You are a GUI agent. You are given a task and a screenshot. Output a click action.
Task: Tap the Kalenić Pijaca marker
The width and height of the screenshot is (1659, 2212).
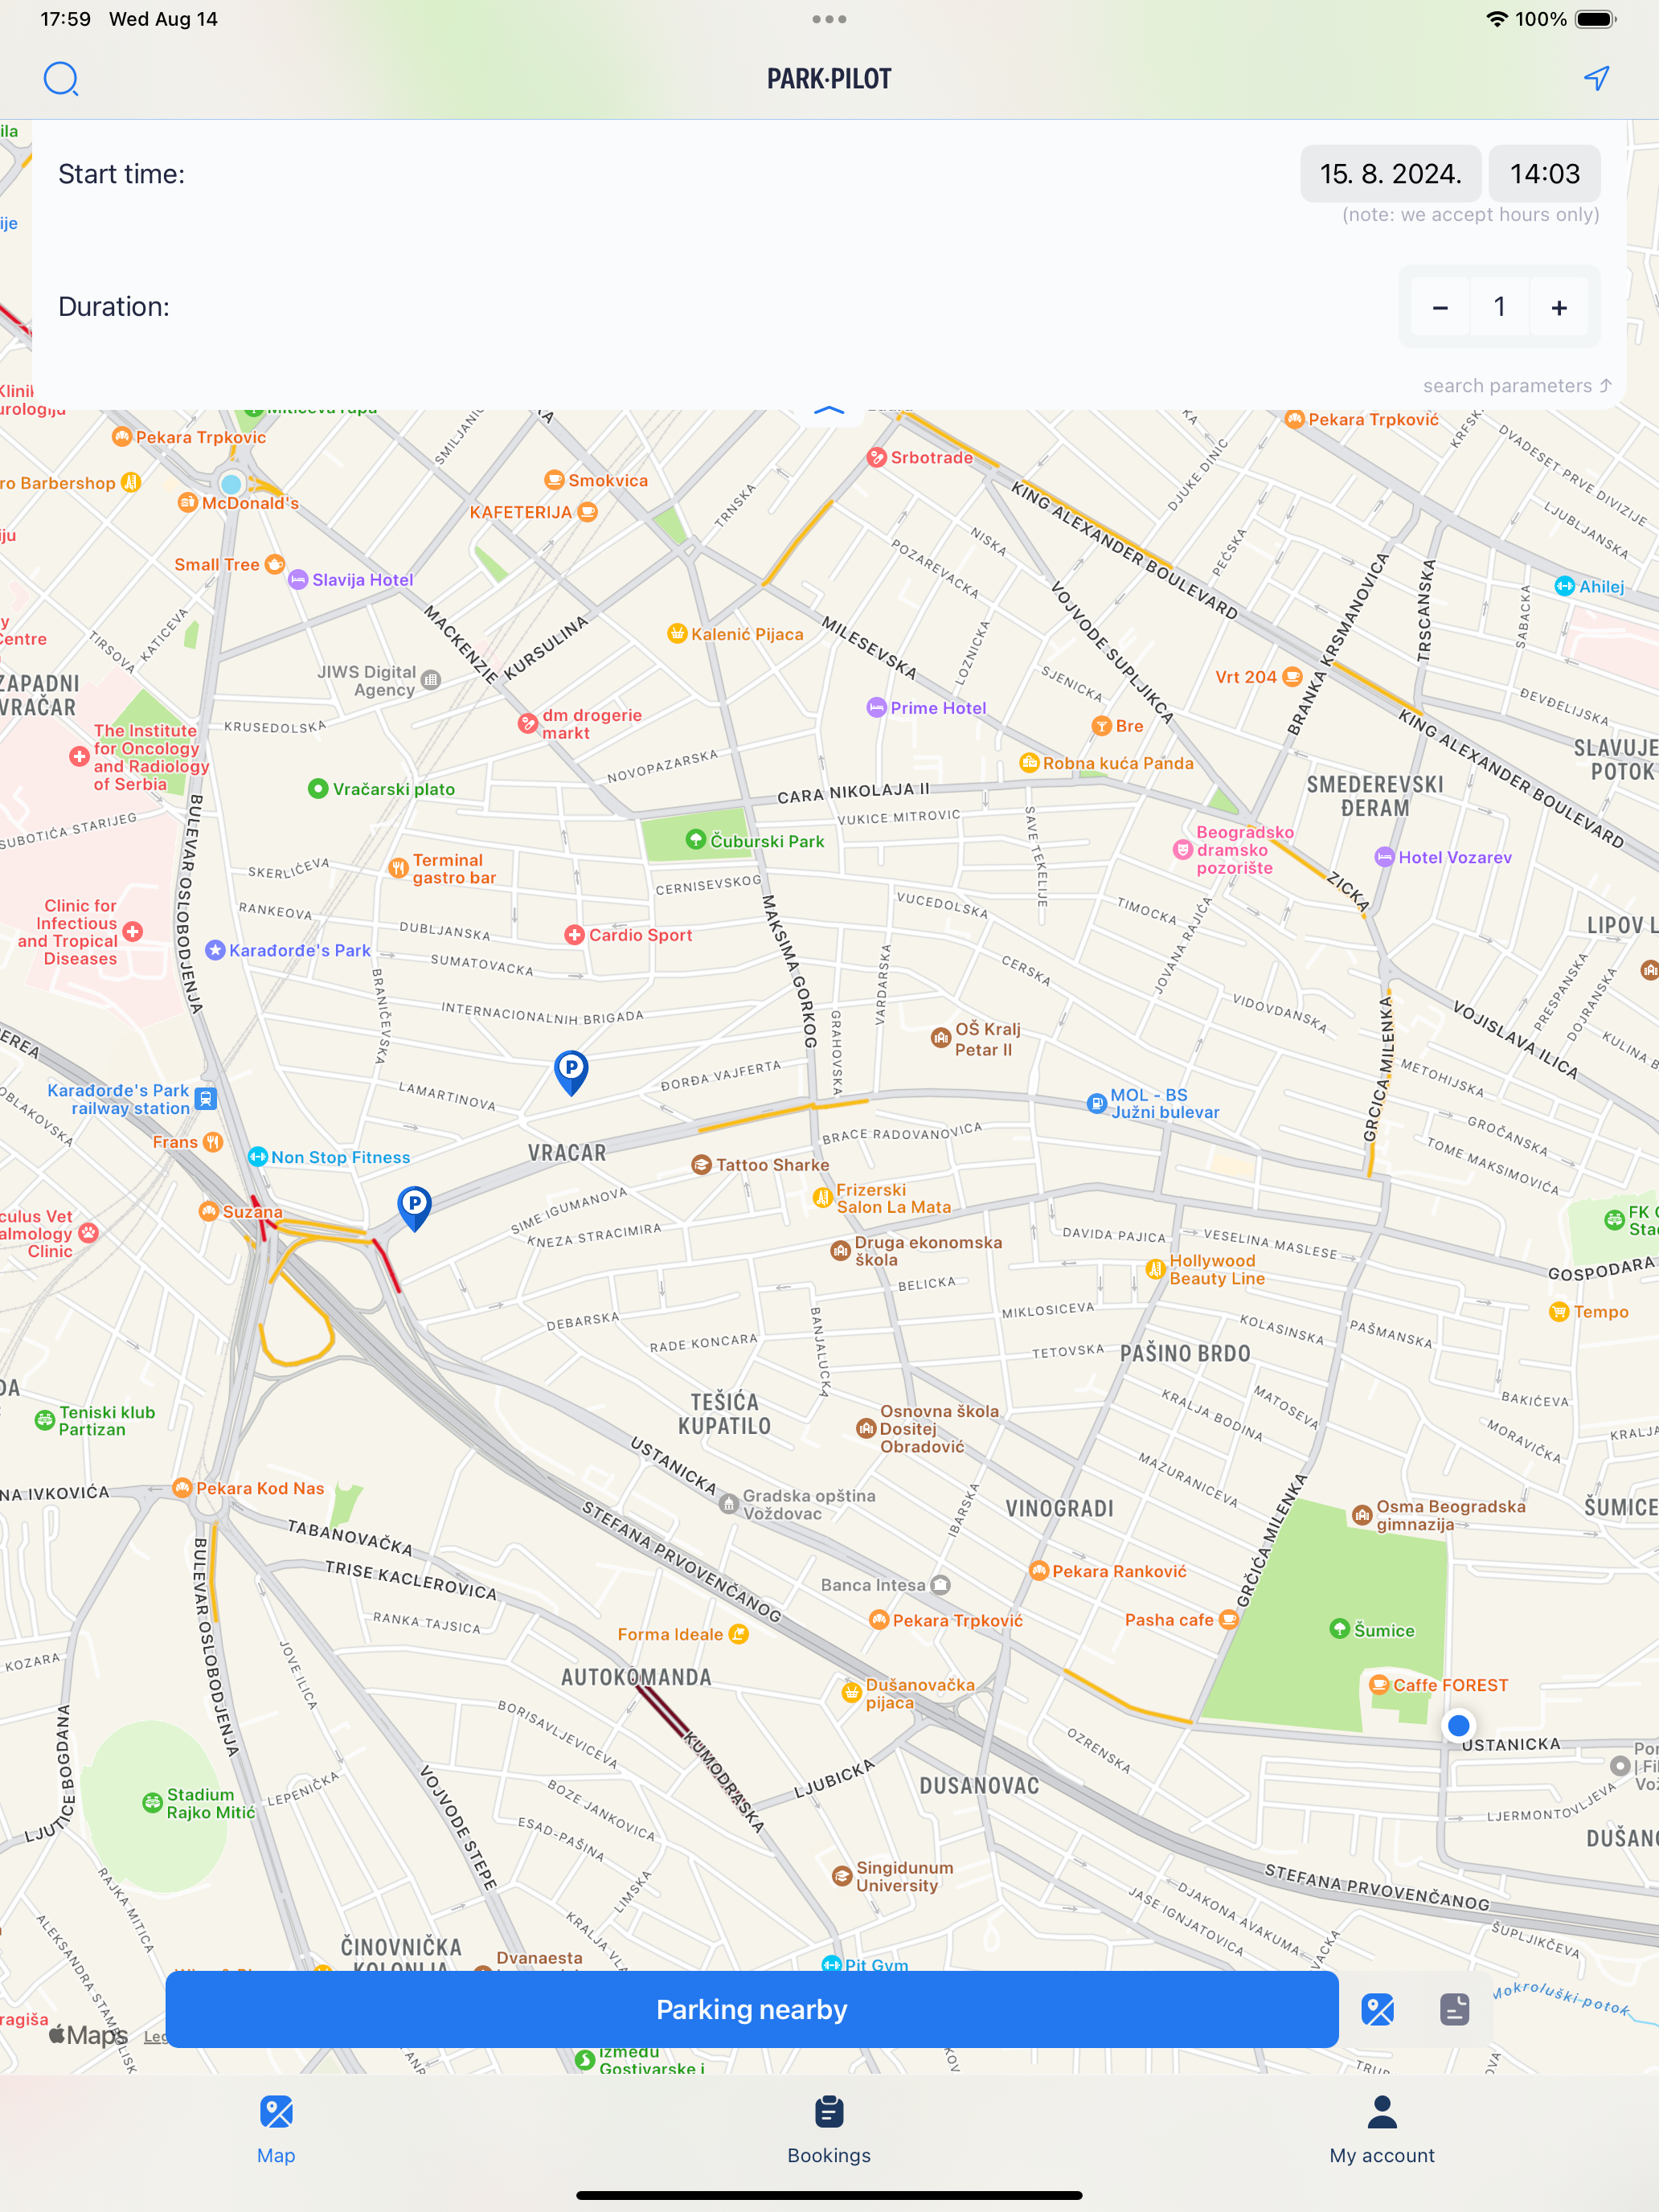(x=677, y=633)
